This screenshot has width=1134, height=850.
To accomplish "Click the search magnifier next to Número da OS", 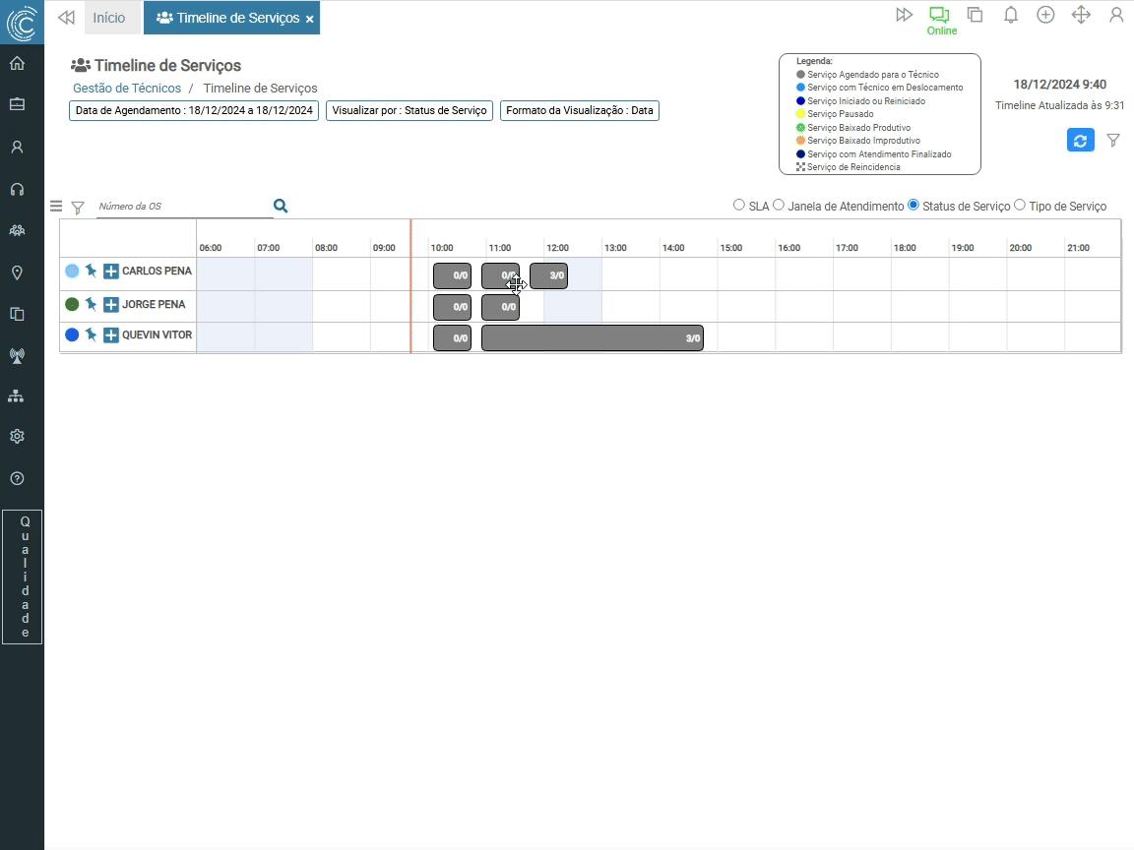I will (281, 206).
